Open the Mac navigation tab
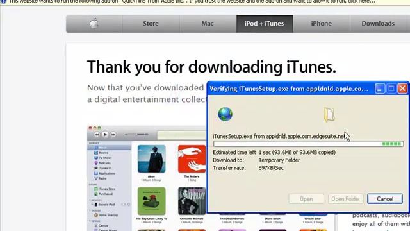The image size is (410, 231). [x=208, y=24]
